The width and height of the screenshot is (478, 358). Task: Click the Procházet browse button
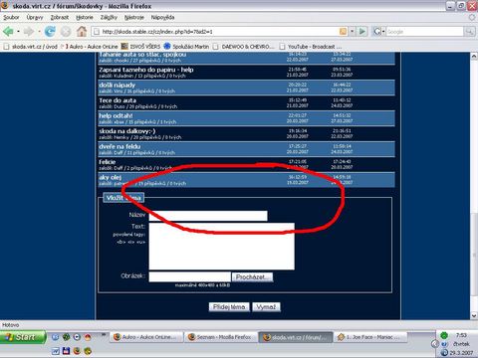[x=253, y=276]
